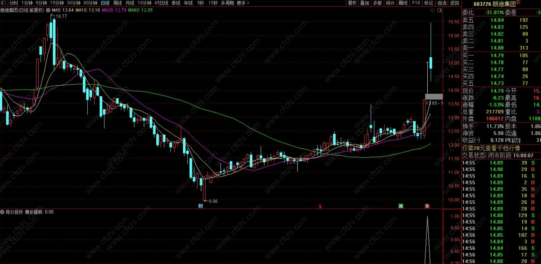Click the 标记 mark button
The width and height of the screenshot is (541, 264).
coord(428,3)
